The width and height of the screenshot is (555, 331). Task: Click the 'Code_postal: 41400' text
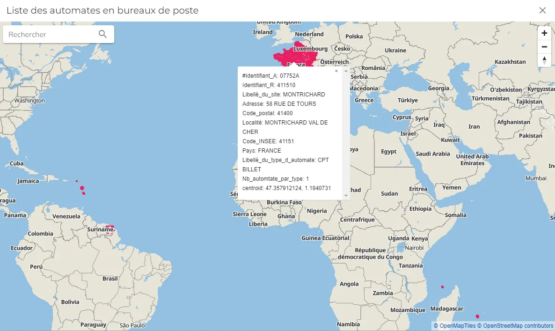point(268,113)
